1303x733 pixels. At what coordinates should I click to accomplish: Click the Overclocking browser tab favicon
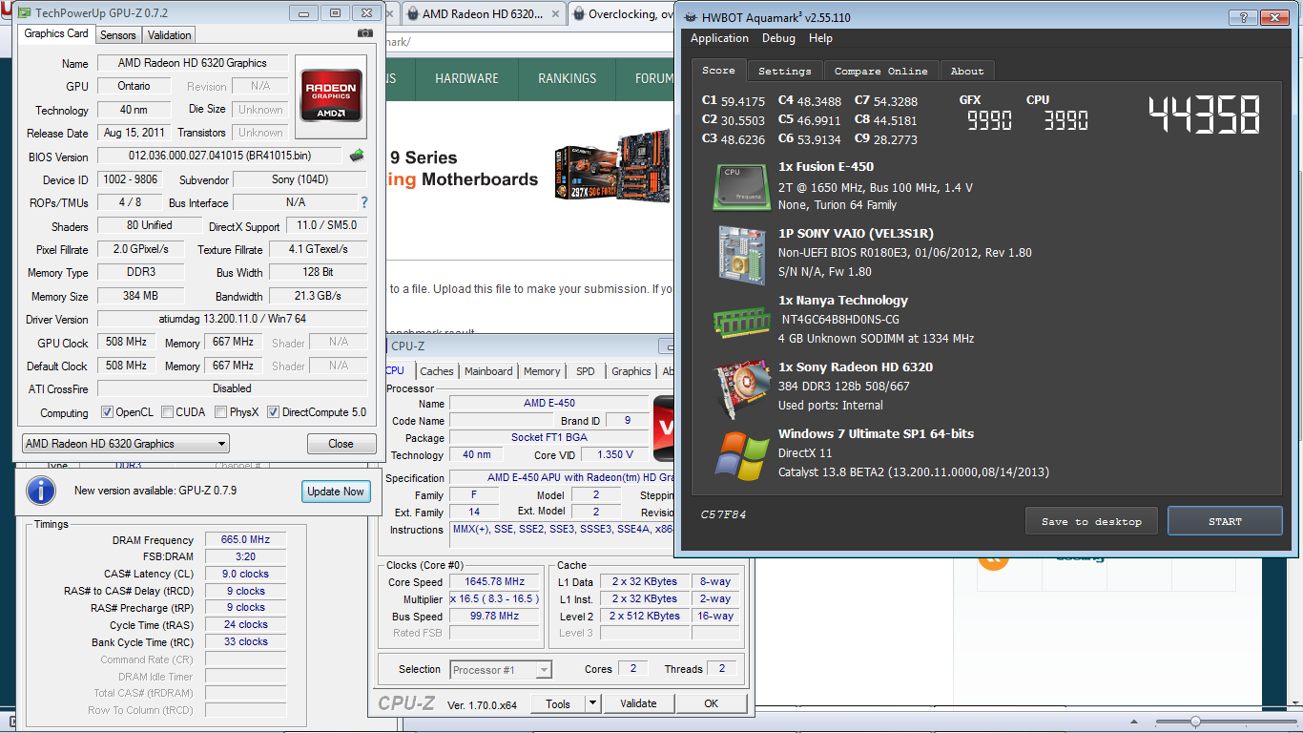point(578,14)
